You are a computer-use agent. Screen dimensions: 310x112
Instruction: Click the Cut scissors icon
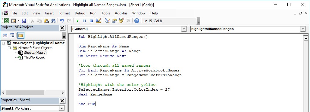pos(33,21)
